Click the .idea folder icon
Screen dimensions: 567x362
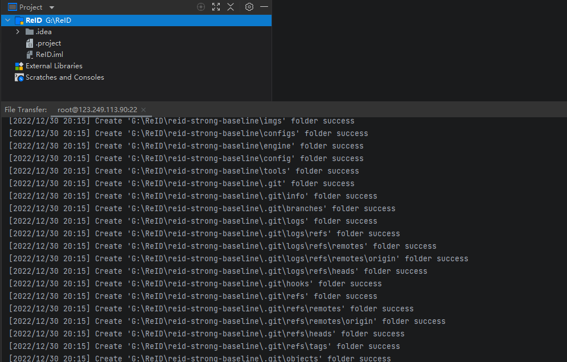click(30, 32)
